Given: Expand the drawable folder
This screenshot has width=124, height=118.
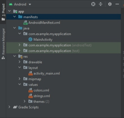Looking at the screenshot, I should pyautogui.click(x=19, y=62).
